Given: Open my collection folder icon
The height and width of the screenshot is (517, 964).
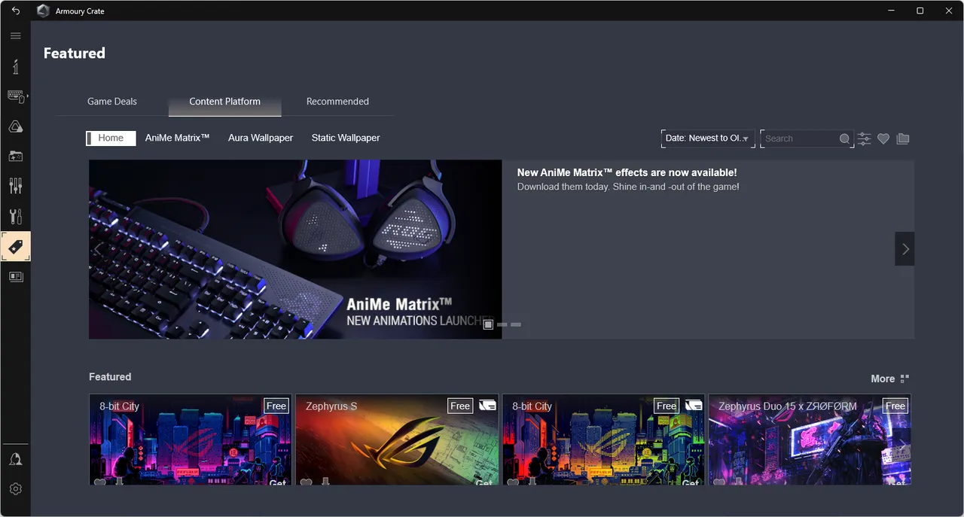Looking at the screenshot, I should click(903, 138).
